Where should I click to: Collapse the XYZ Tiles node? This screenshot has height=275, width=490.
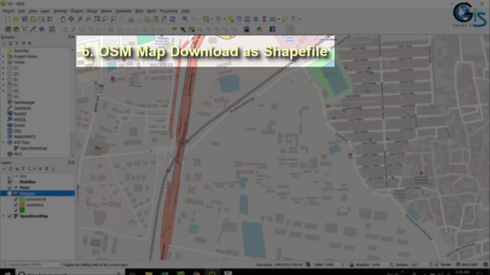3,143
